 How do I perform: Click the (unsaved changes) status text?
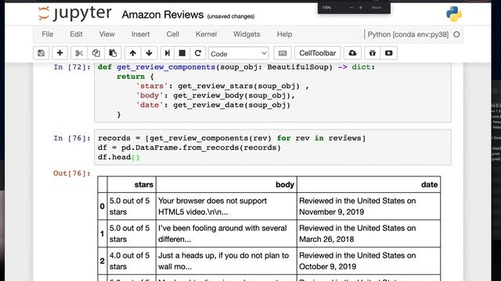point(231,16)
